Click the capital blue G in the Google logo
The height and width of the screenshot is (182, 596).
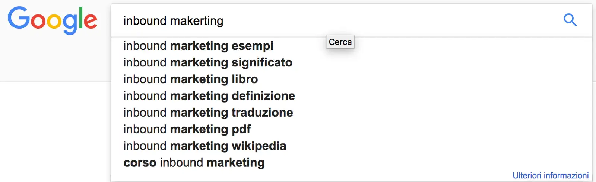point(19,18)
